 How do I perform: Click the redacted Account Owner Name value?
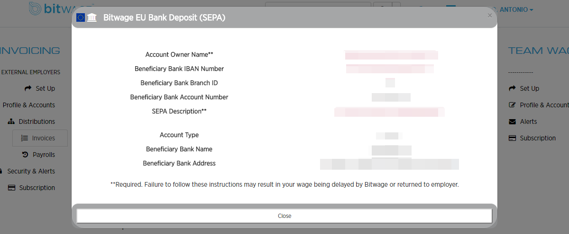click(x=391, y=55)
